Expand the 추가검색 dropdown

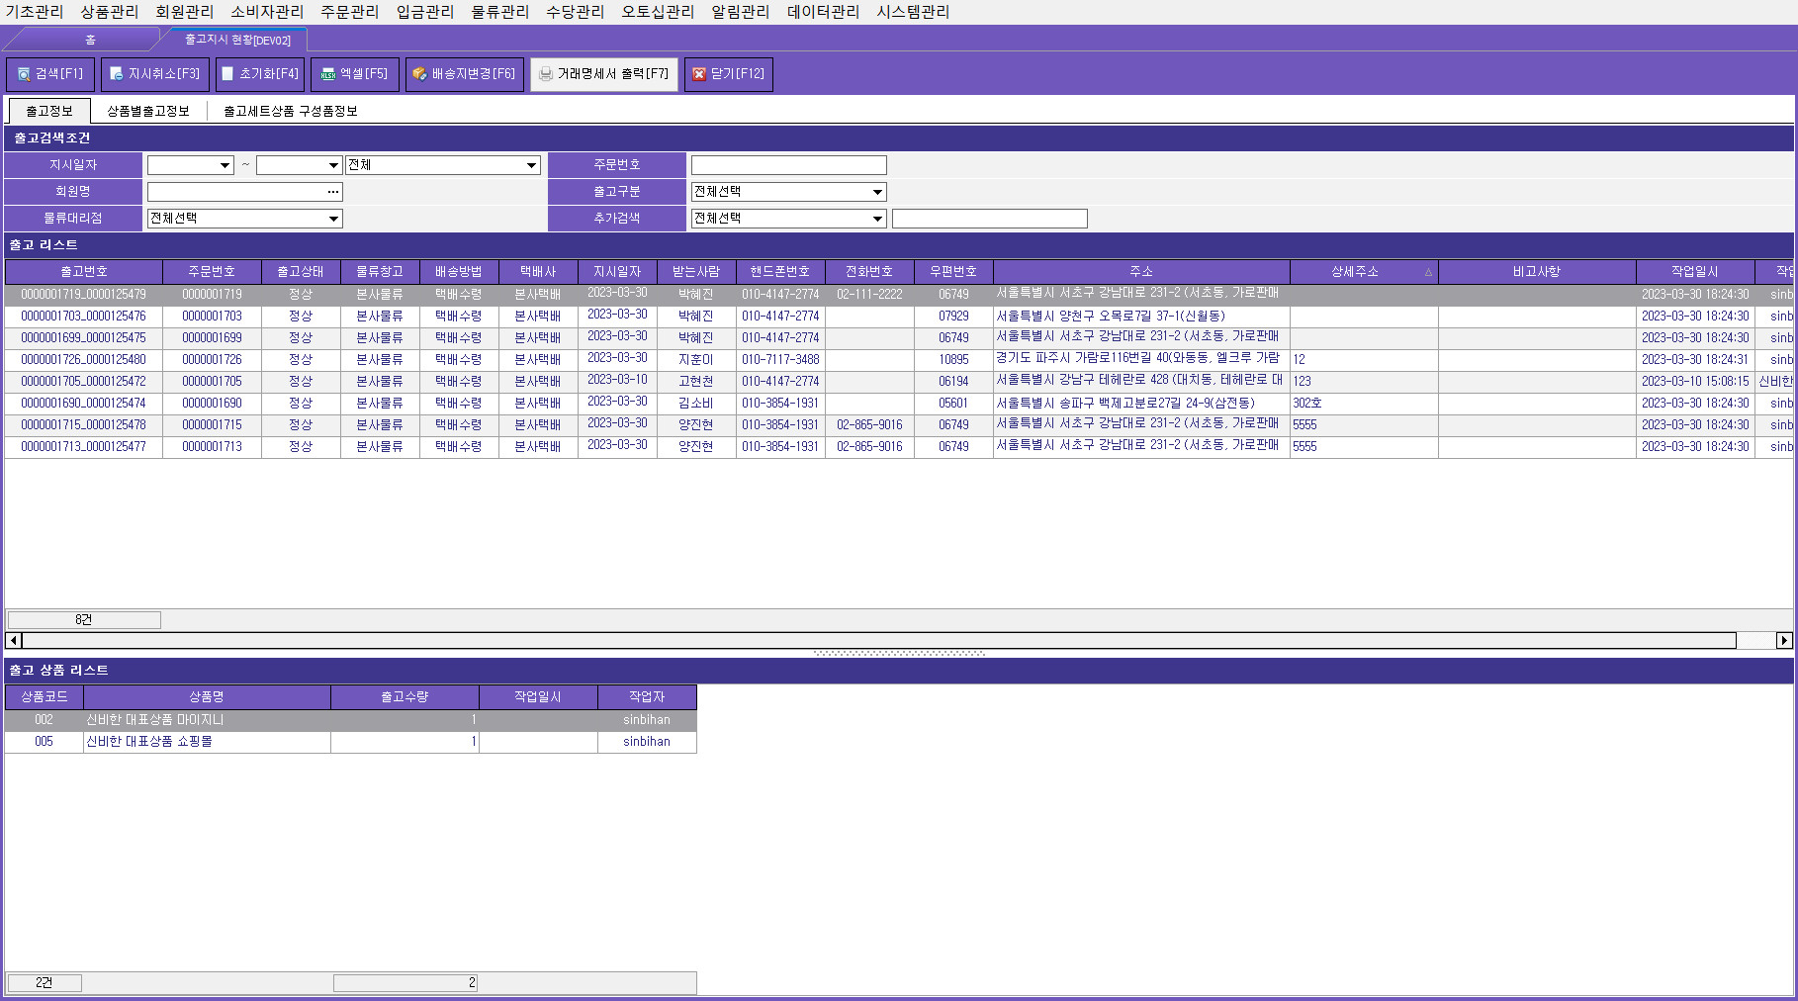pyautogui.click(x=877, y=219)
